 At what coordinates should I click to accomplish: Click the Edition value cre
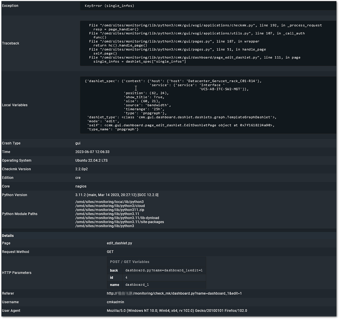(78, 178)
